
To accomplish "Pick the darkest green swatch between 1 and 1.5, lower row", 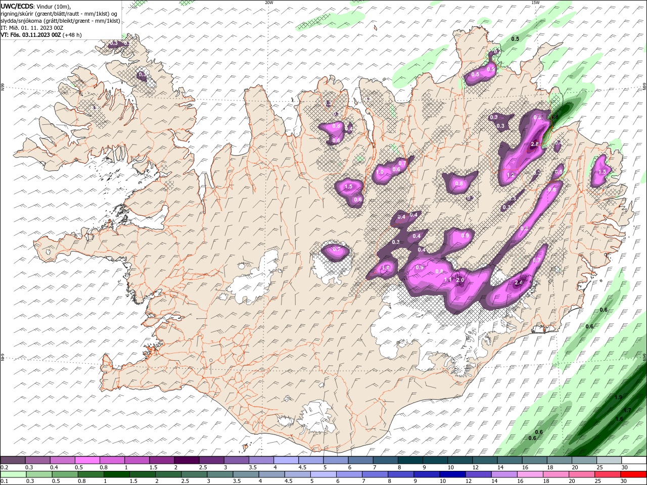I will point(117,474).
